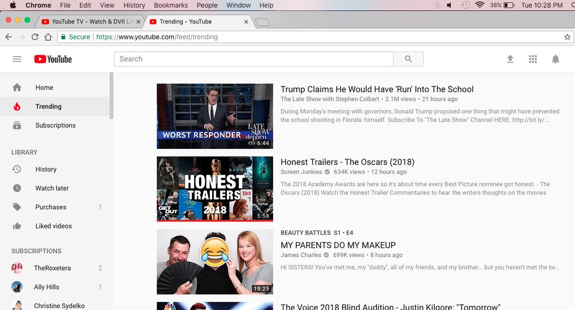Click the sidebar scrollbar
The width and height of the screenshot is (575, 310).
pos(112,96)
